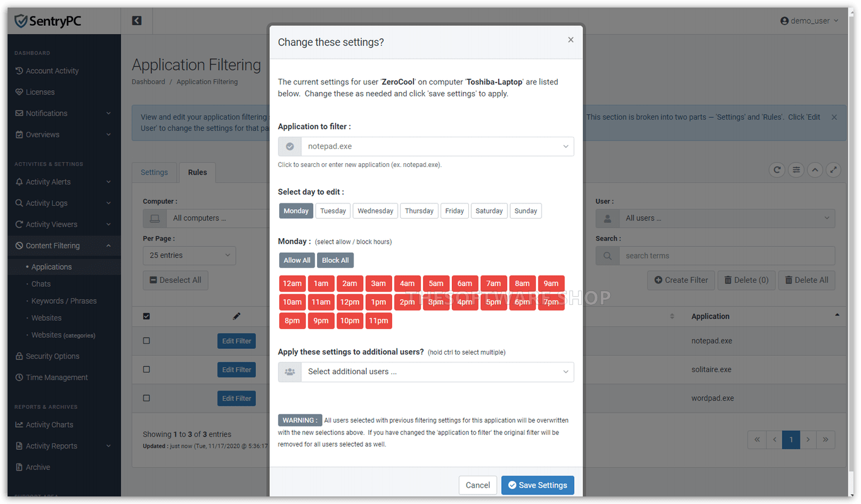The width and height of the screenshot is (861, 504).
Task: Click the column options list icon
Action: click(x=796, y=169)
